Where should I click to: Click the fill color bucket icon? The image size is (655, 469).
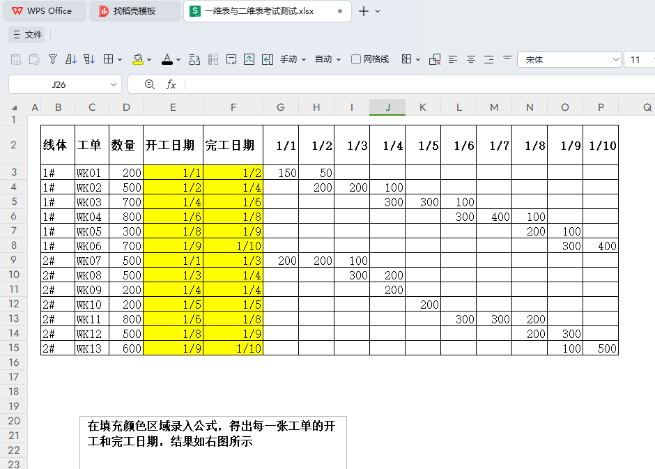(x=138, y=59)
